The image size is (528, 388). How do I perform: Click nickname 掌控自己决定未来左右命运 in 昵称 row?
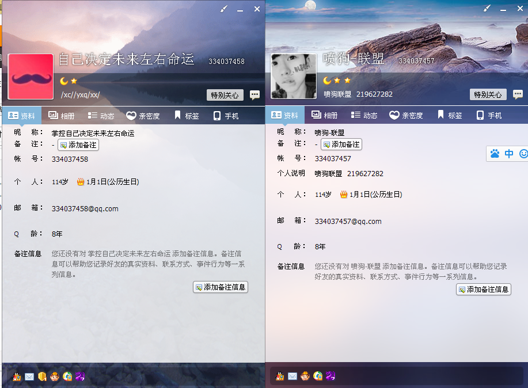tap(93, 134)
